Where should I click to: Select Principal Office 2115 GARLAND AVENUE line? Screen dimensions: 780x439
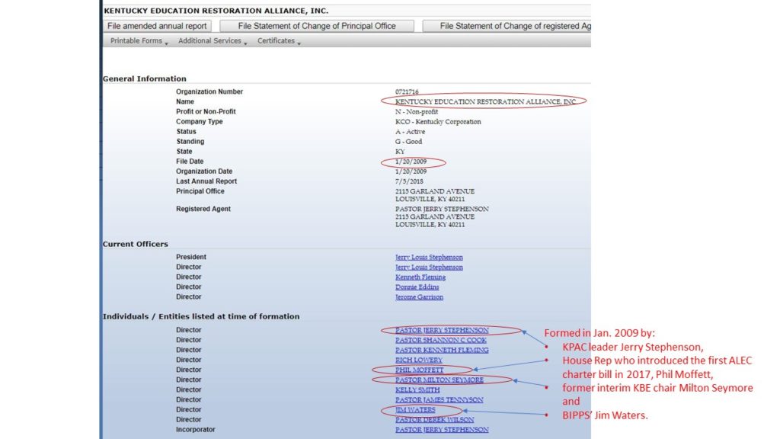[x=435, y=191]
